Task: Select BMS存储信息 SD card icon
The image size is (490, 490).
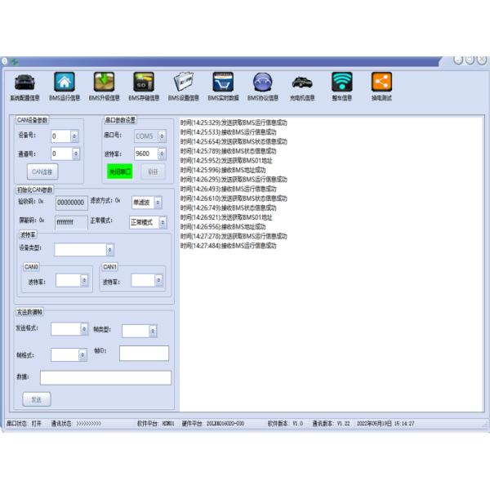Action: [x=143, y=82]
